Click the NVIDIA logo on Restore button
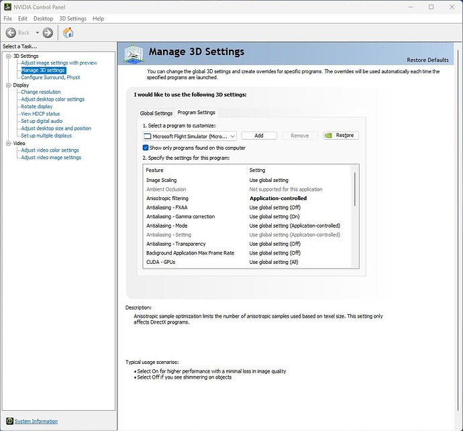The width and height of the screenshot is (463, 431). pyautogui.click(x=329, y=136)
